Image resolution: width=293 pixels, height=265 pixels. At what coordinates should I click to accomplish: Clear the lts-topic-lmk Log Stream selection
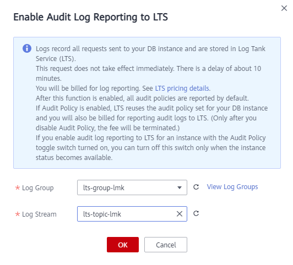point(180,214)
